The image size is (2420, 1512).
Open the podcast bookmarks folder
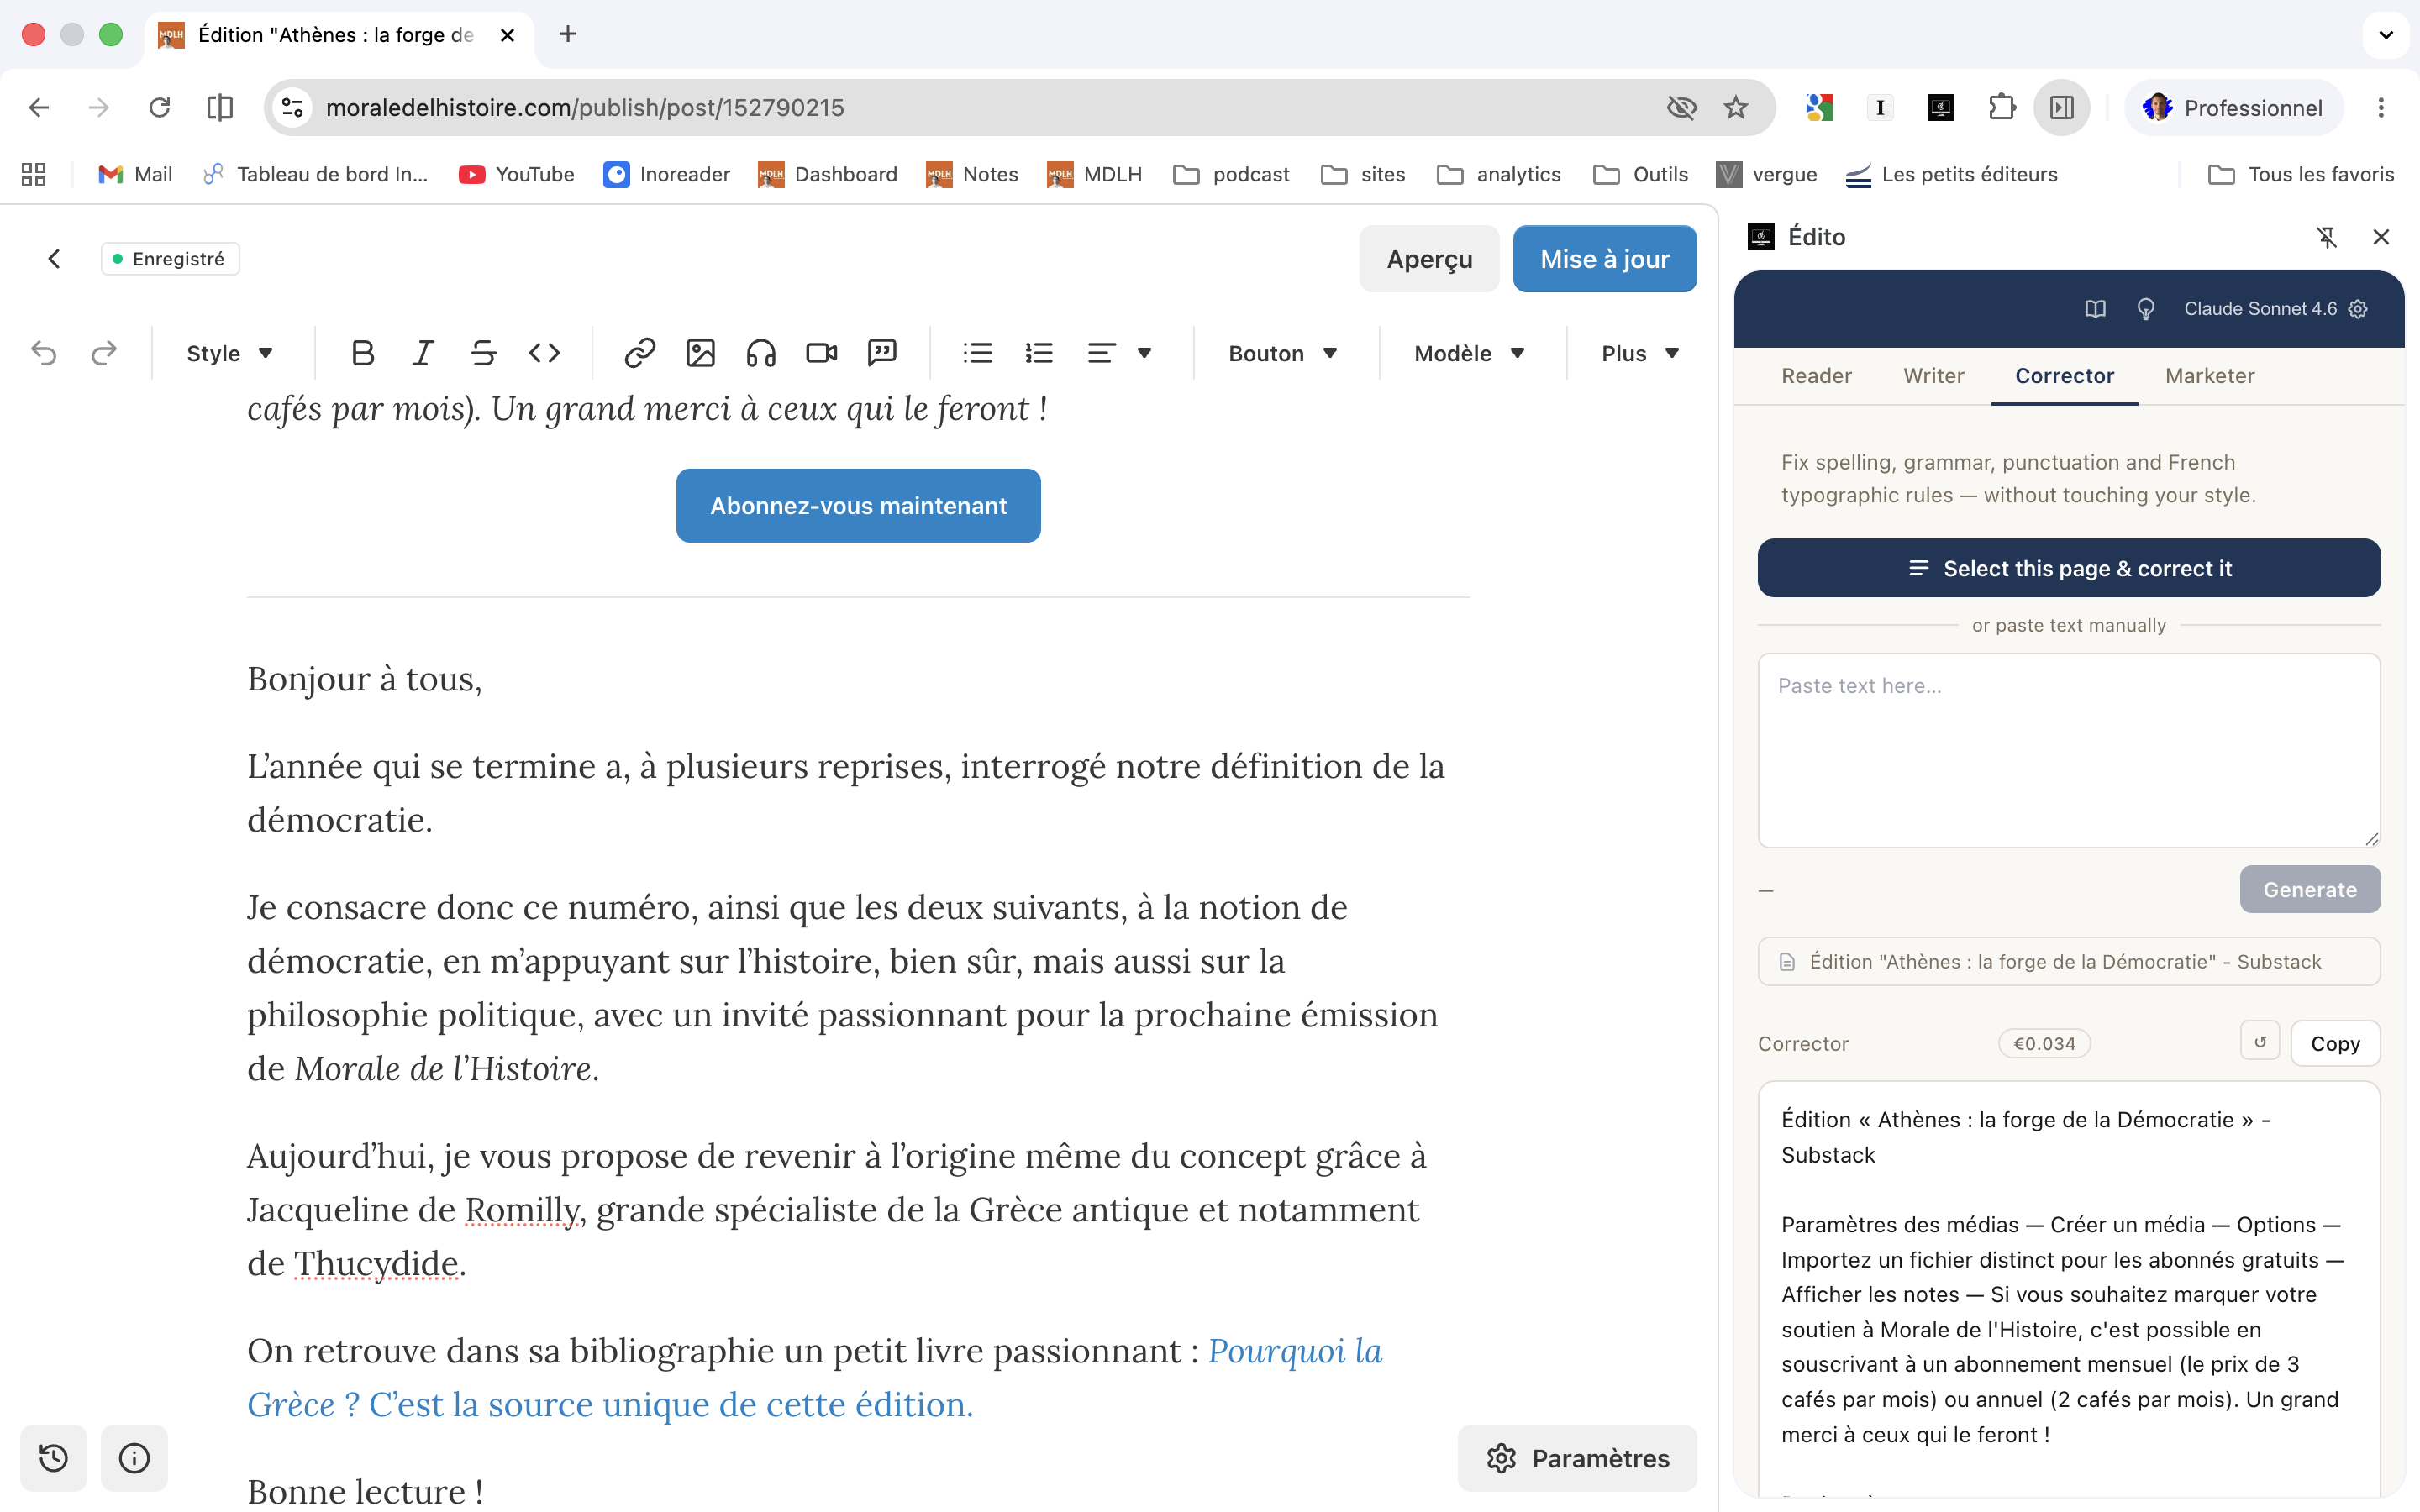pyautogui.click(x=1232, y=174)
